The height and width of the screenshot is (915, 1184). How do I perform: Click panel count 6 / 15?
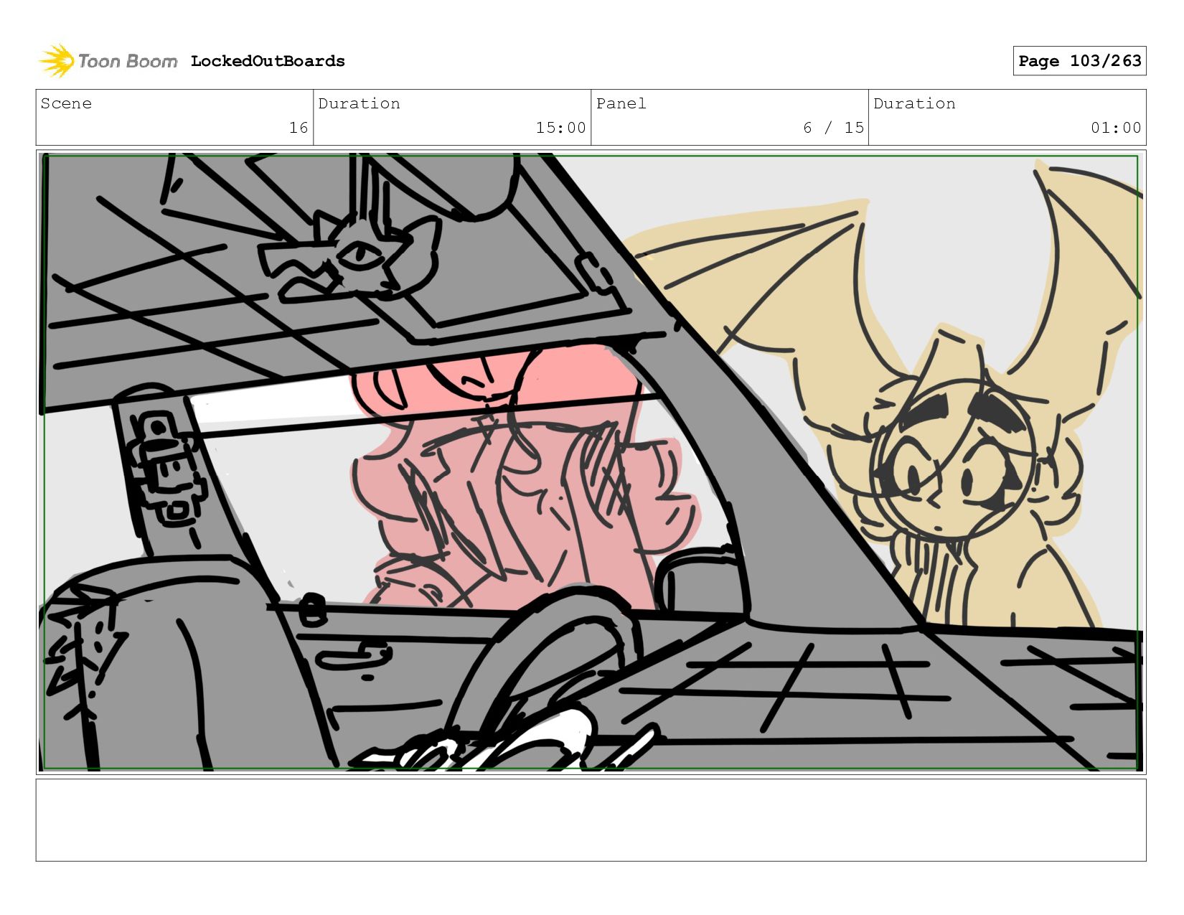click(833, 128)
